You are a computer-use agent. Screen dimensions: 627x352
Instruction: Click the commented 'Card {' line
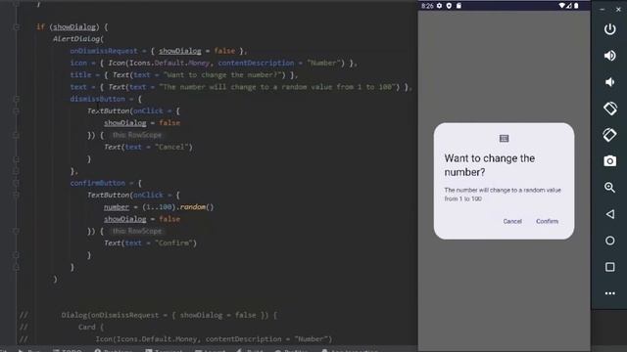click(x=91, y=327)
